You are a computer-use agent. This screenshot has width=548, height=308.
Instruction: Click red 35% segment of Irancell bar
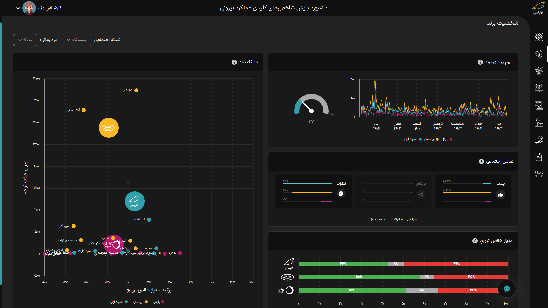[x=471, y=277]
